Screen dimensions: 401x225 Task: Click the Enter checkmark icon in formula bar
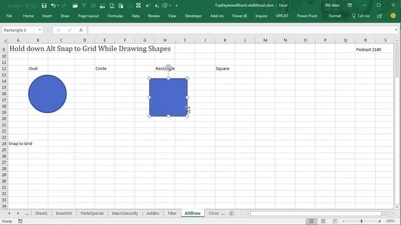tap(70, 30)
